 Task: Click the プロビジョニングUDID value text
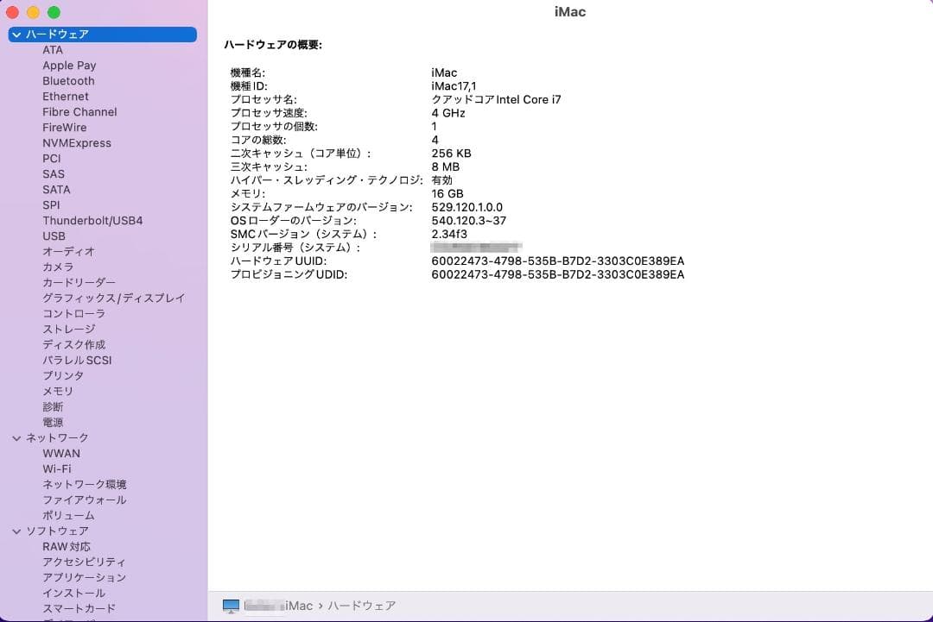tap(557, 274)
